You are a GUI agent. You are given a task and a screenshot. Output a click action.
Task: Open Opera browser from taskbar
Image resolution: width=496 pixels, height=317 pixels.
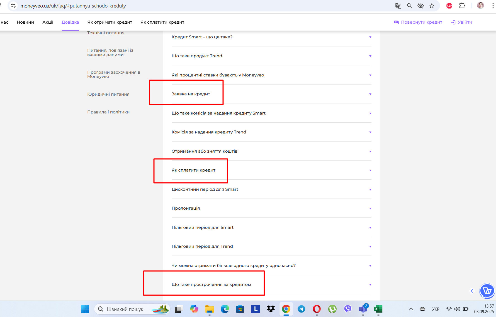tap(317, 309)
